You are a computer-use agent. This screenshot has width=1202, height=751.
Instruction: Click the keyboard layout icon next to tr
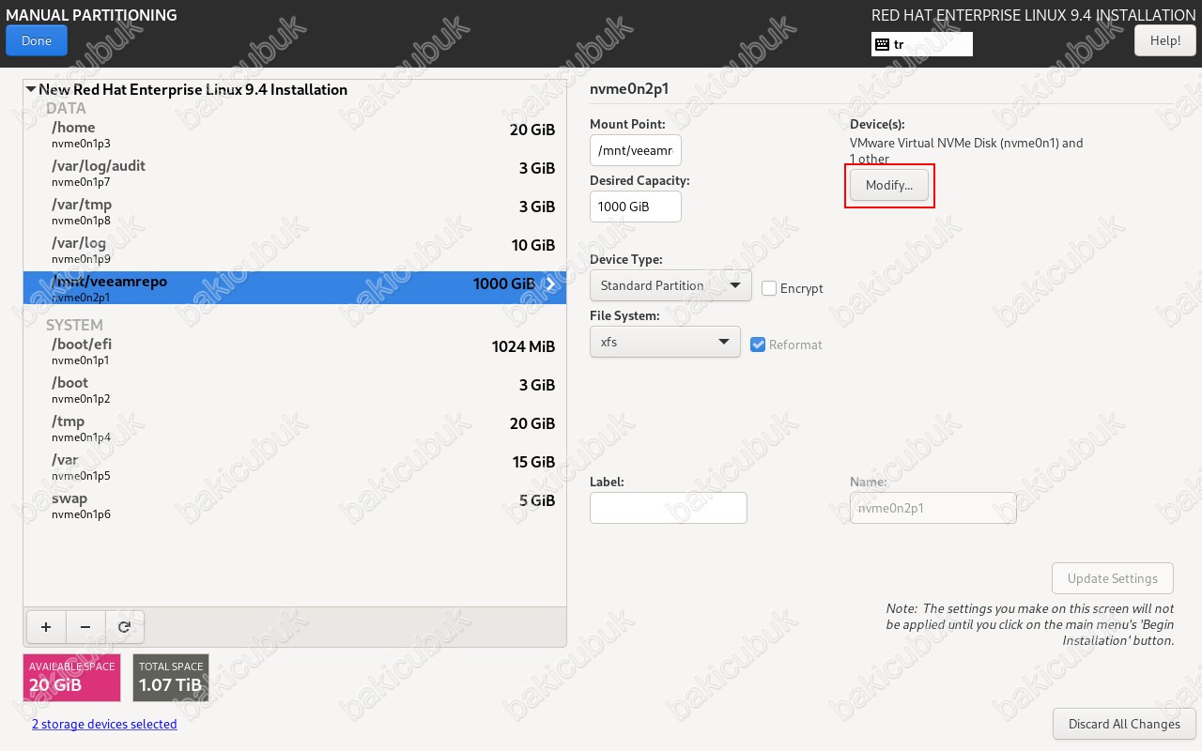coord(882,44)
